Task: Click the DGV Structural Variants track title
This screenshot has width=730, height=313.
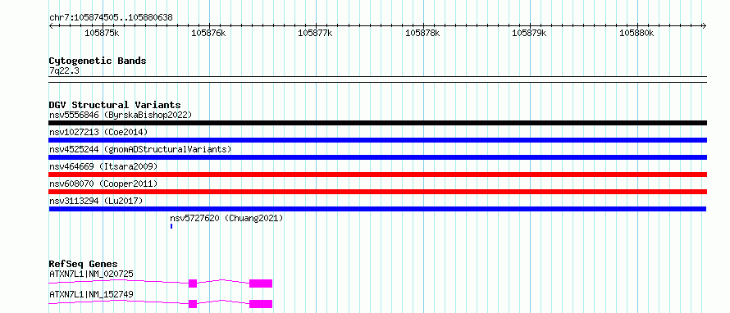Action: click(x=115, y=105)
